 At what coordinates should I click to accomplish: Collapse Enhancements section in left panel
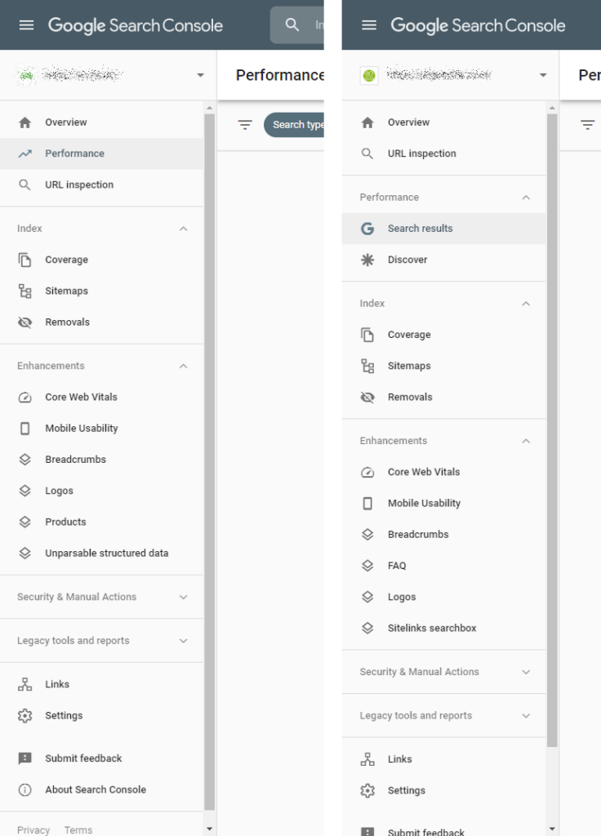[184, 367]
